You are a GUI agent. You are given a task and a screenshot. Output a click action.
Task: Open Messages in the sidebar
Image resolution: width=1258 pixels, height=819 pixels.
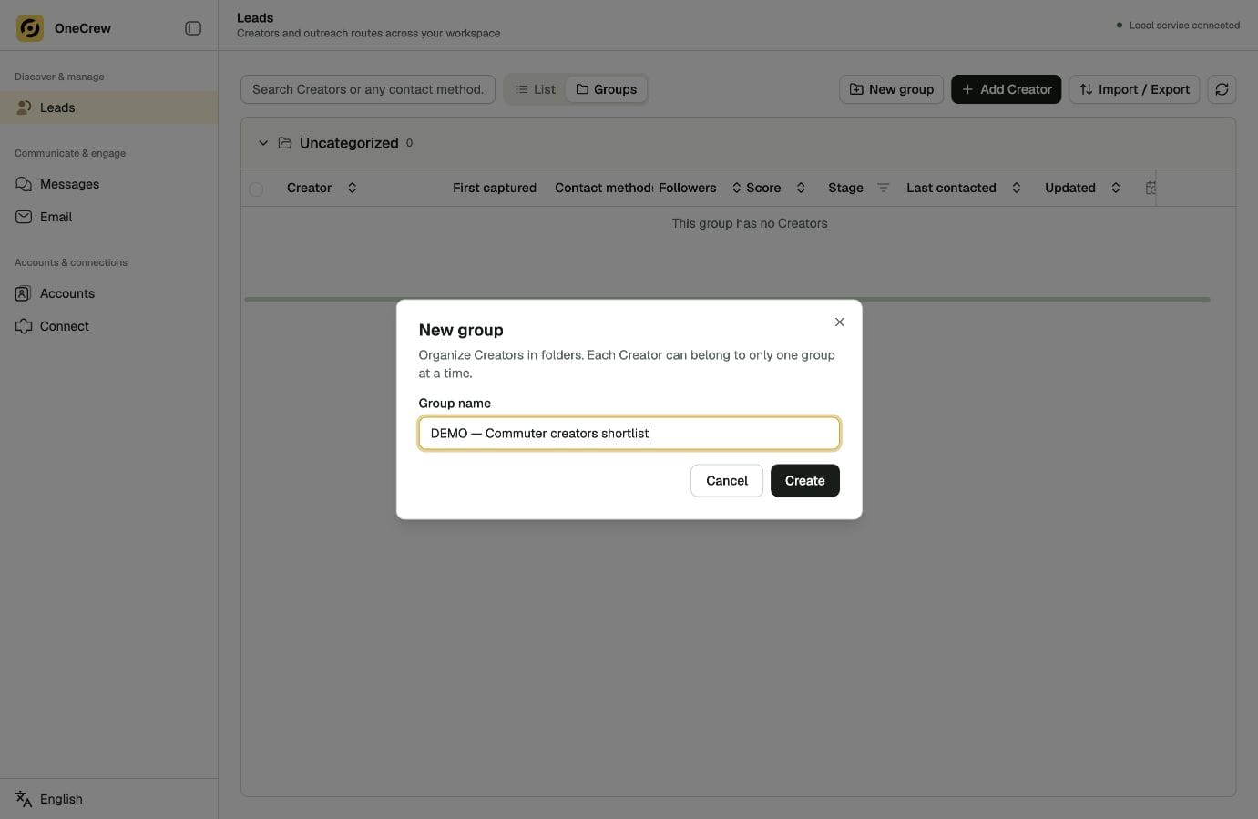tap(108, 184)
